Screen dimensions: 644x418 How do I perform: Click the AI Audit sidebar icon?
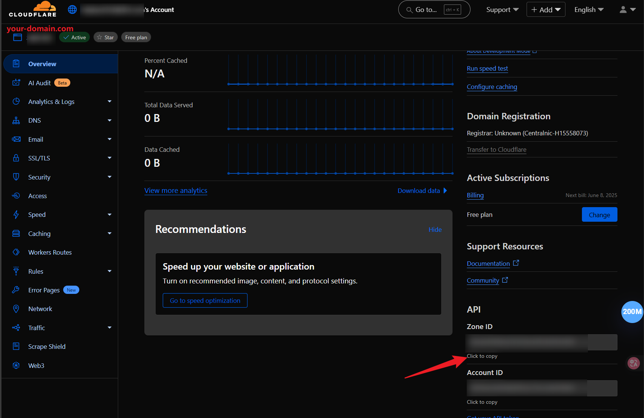[x=16, y=83]
